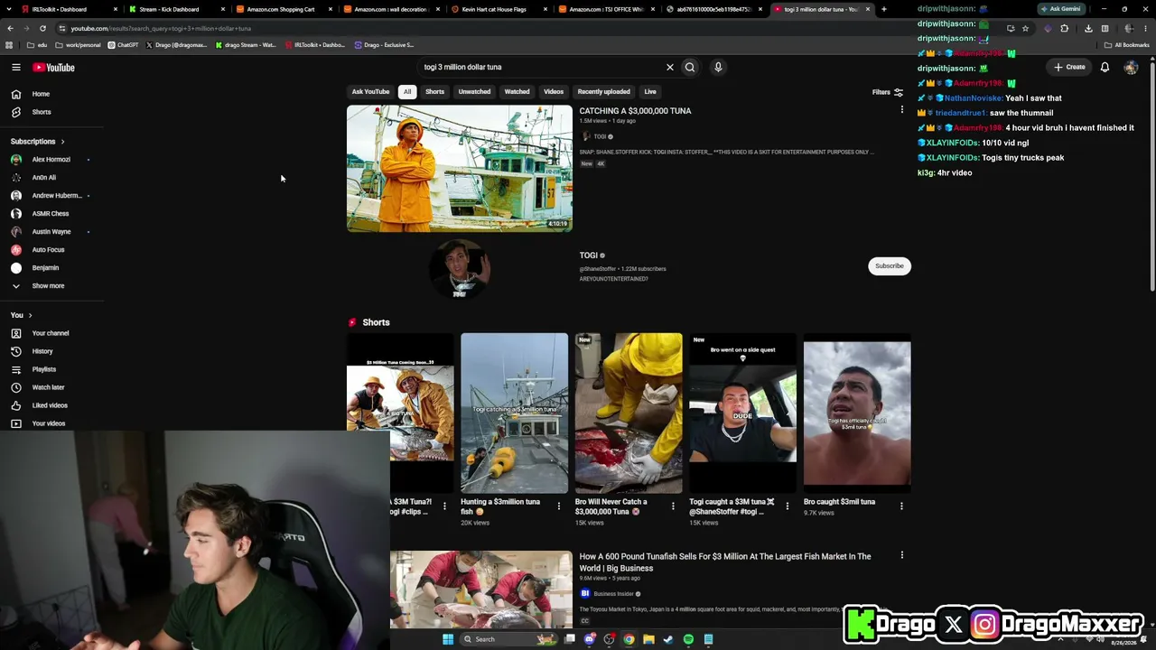Viewport: 1156px width, 650px height.
Task: Open the Your videos sidebar icon
Action: click(16, 423)
